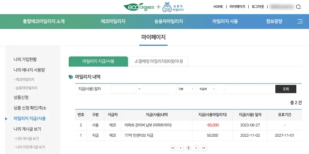Screen dimensions: 309x154
Task: Select the 마일리지 지급/사용 tab
Action: [x=98, y=61]
